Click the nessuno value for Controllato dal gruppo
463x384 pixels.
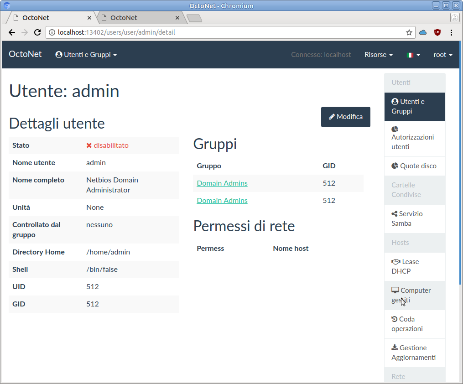tap(99, 225)
